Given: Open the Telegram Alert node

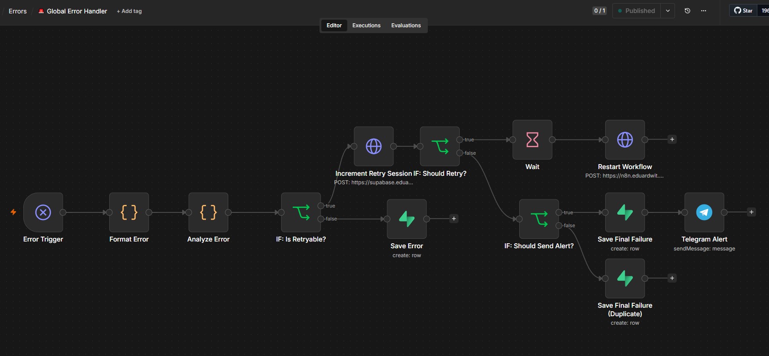Looking at the screenshot, I should click(705, 212).
